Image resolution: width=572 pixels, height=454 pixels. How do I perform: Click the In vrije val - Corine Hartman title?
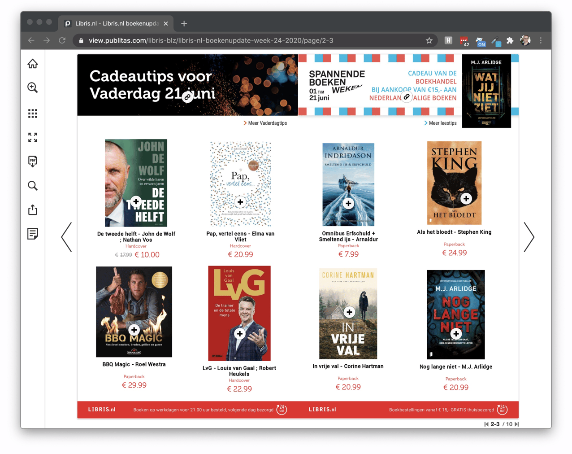pyautogui.click(x=348, y=366)
